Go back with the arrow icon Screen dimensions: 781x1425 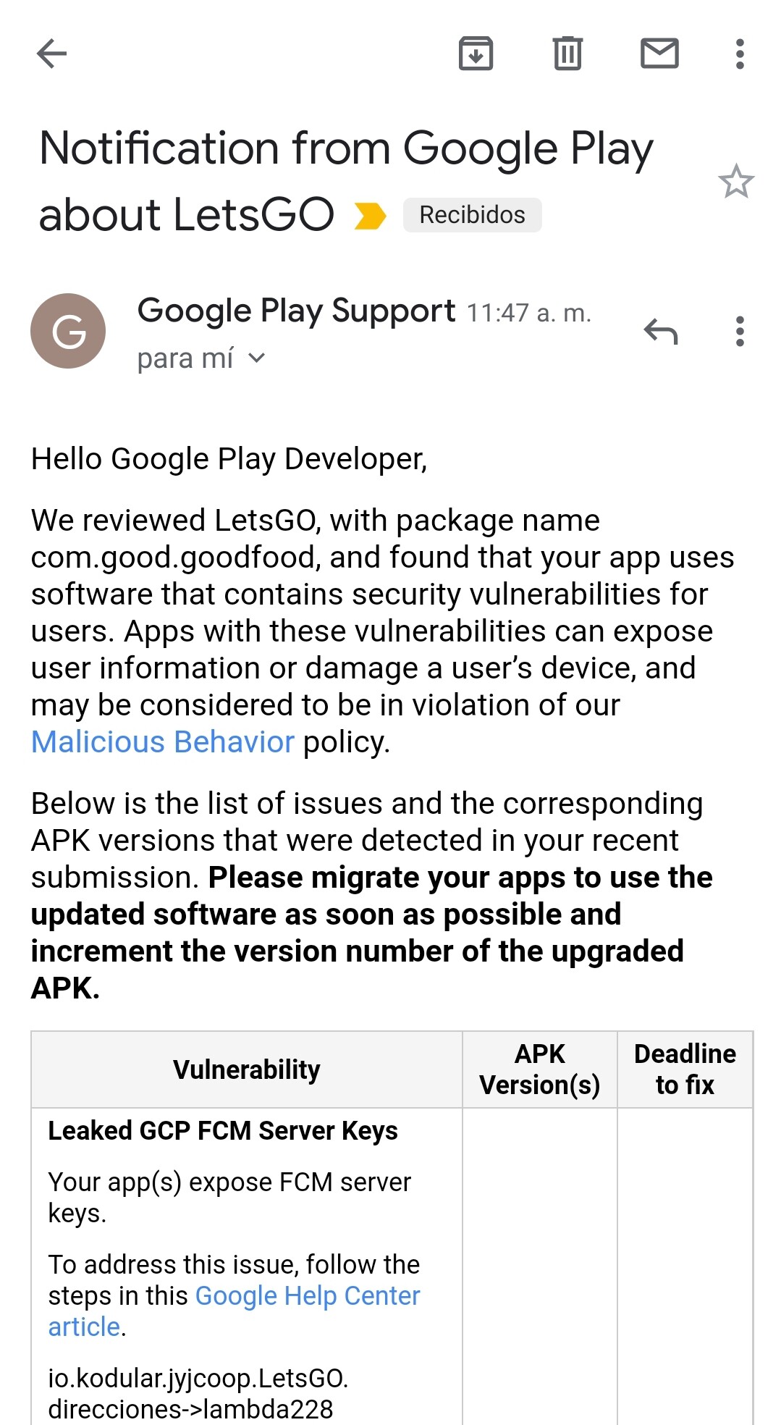(x=51, y=54)
